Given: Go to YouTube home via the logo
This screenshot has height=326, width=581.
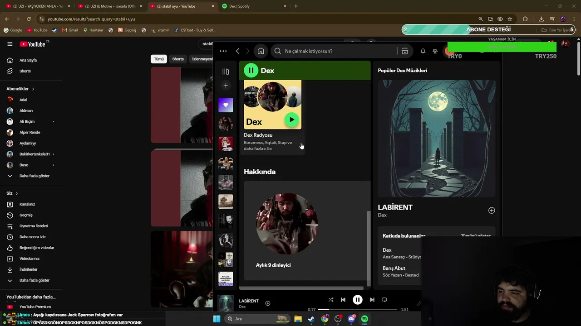Looking at the screenshot, I should 33,44.
